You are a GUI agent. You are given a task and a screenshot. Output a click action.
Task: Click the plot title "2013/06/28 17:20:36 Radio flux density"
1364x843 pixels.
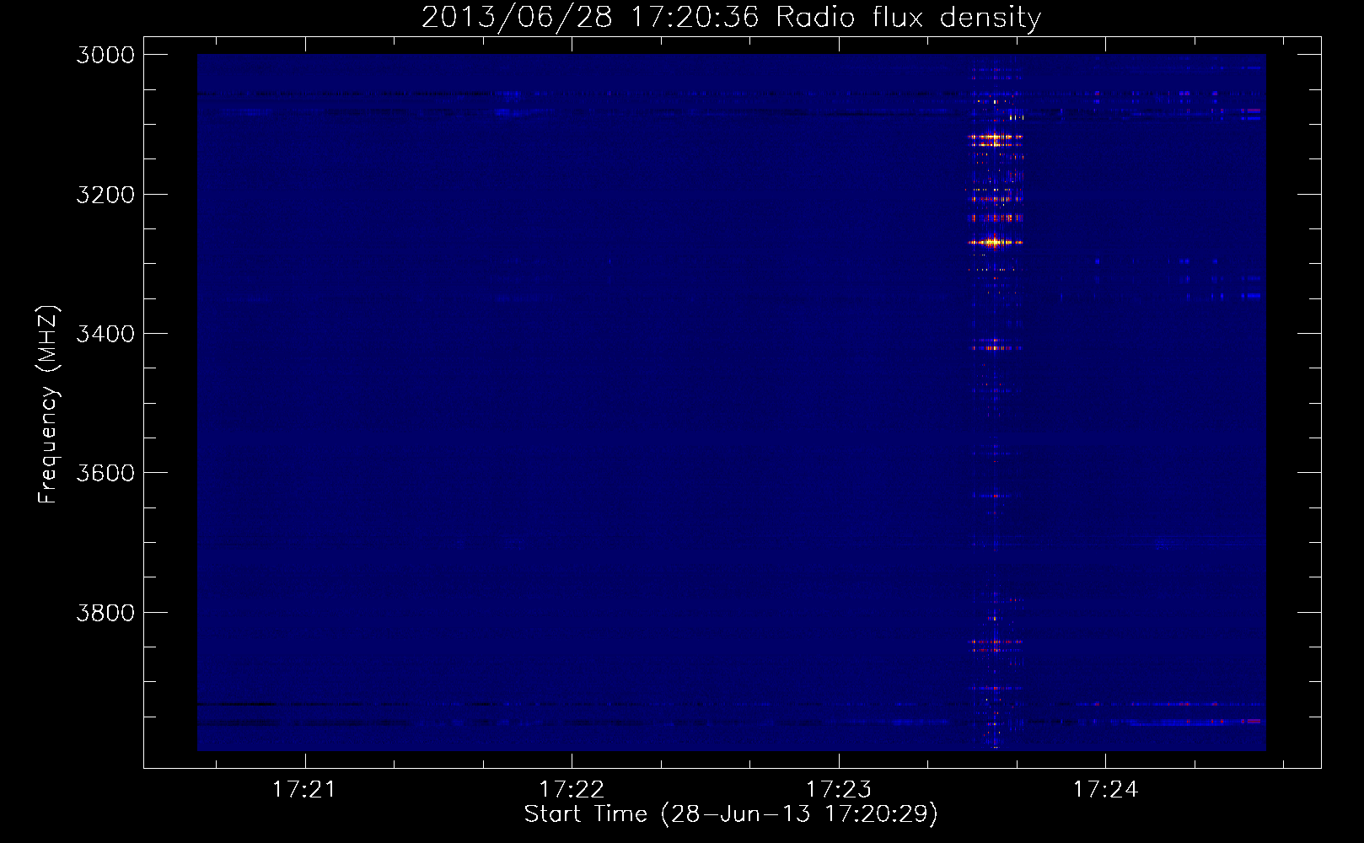(731, 18)
